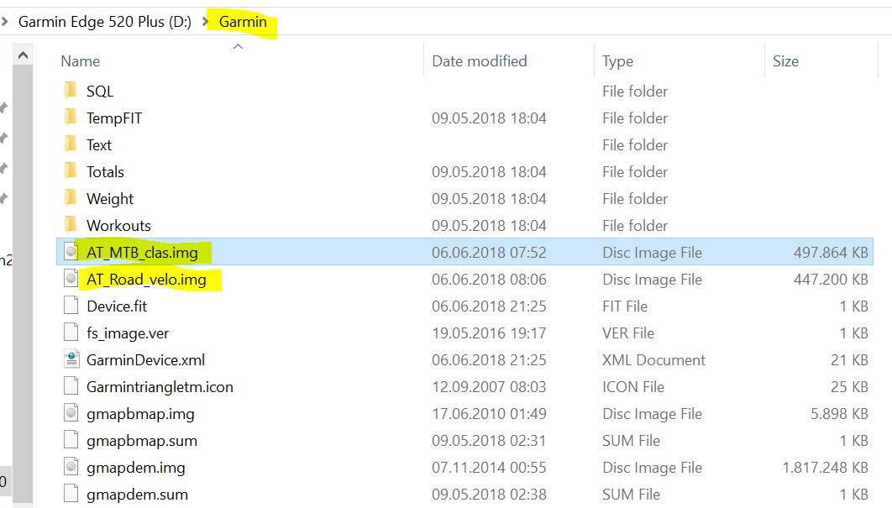This screenshot has height=508, width=892.
Task: Click the FIT File type cell
Action: coord(625,306)
